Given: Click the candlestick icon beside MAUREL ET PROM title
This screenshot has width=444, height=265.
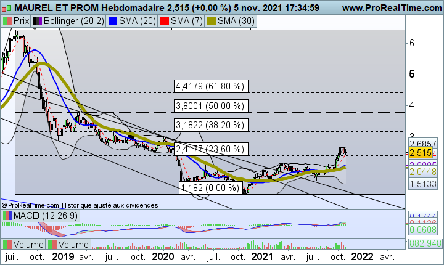Looking at the screenshot, I should pyautogui.click(x=6, y=8).
